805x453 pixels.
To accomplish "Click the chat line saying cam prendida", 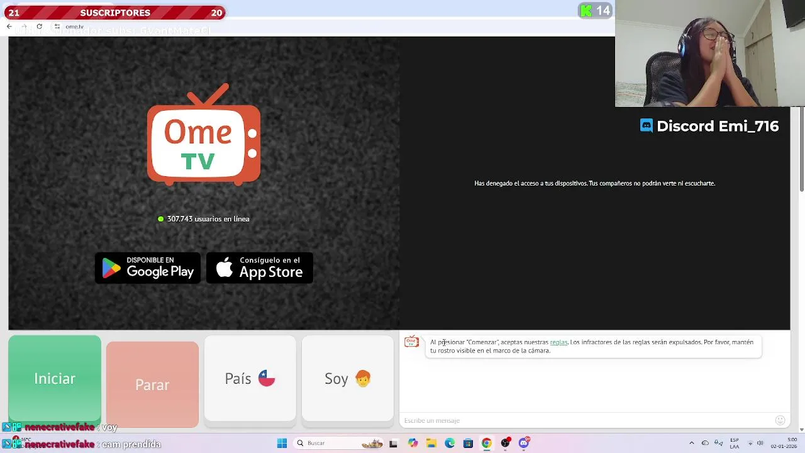I will coord(82,444).
